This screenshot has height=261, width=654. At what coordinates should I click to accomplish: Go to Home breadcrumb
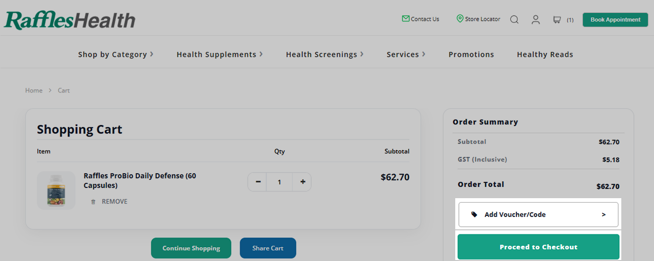pyautogui.click(x=34, y=90)
